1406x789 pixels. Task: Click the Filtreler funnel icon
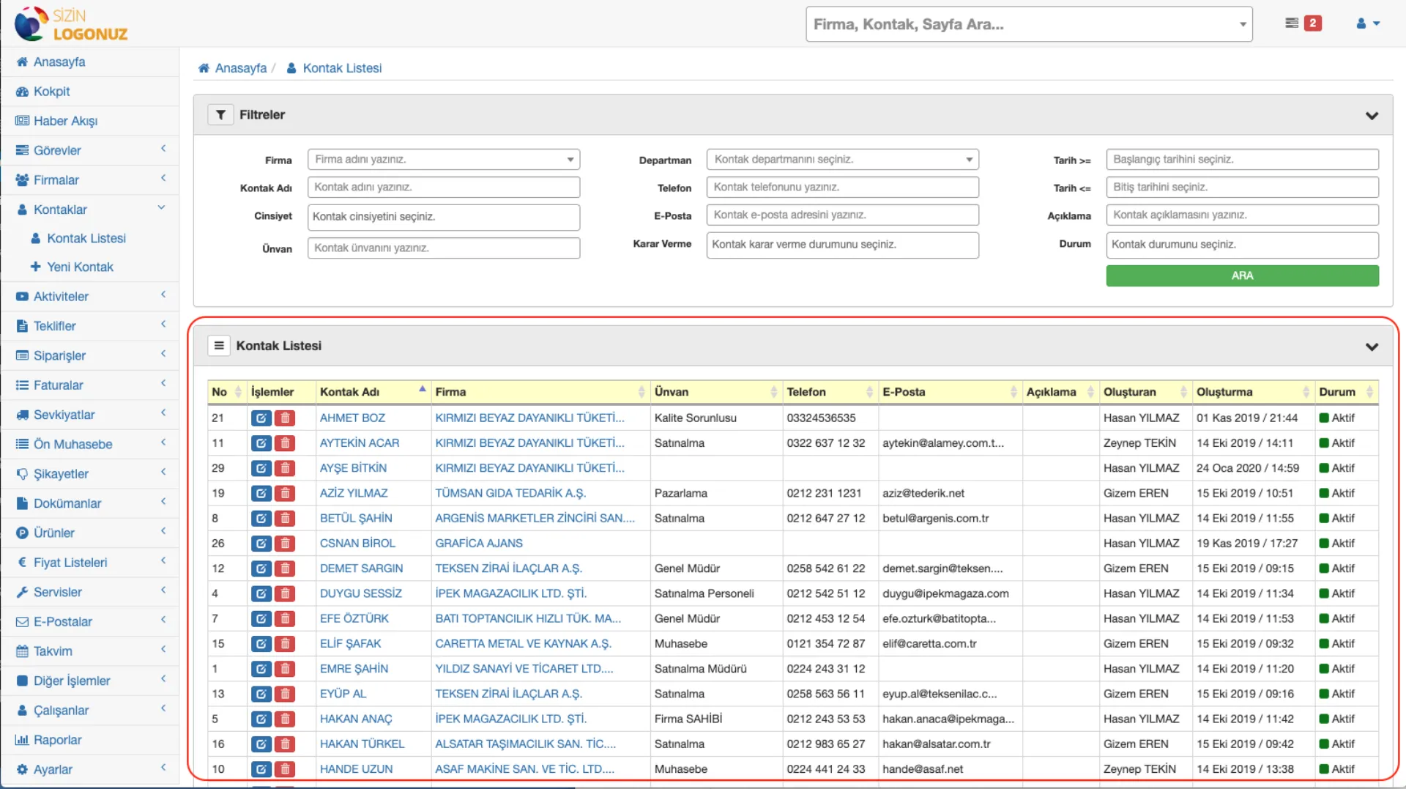click(220, 115)
